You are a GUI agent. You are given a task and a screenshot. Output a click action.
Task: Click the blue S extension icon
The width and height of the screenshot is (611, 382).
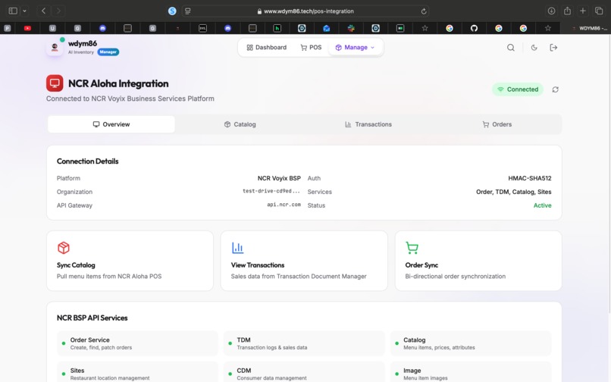[x=172, y=11]
